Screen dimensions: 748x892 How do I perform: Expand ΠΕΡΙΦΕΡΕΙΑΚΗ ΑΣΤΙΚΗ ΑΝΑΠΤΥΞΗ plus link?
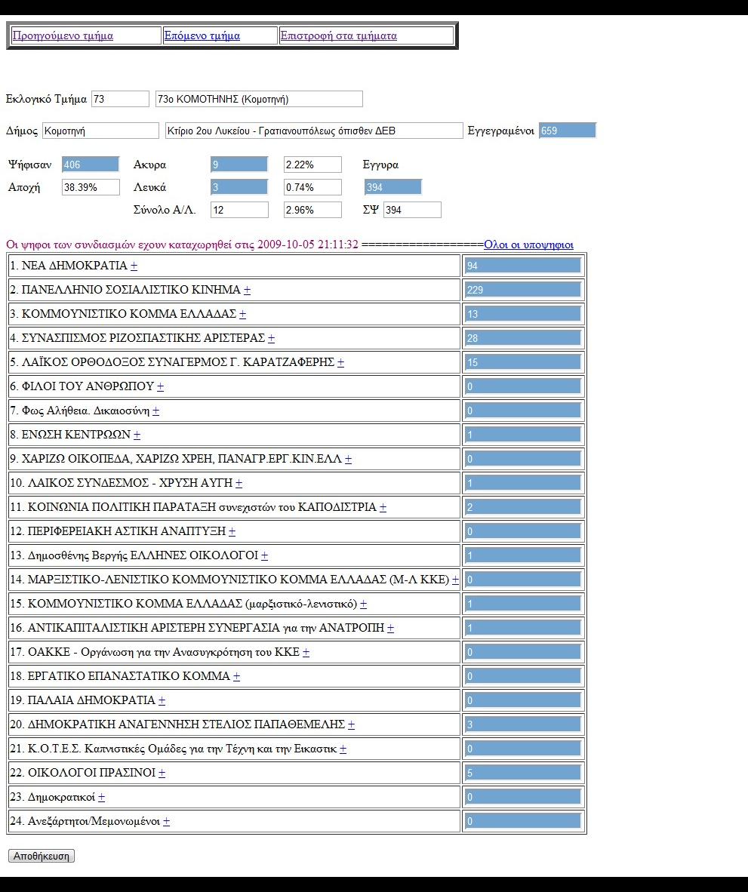(x=232, y=532)
